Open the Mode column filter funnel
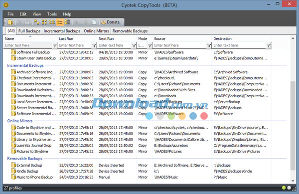Viewport: 299px width, 194px height. coord(149,45)
